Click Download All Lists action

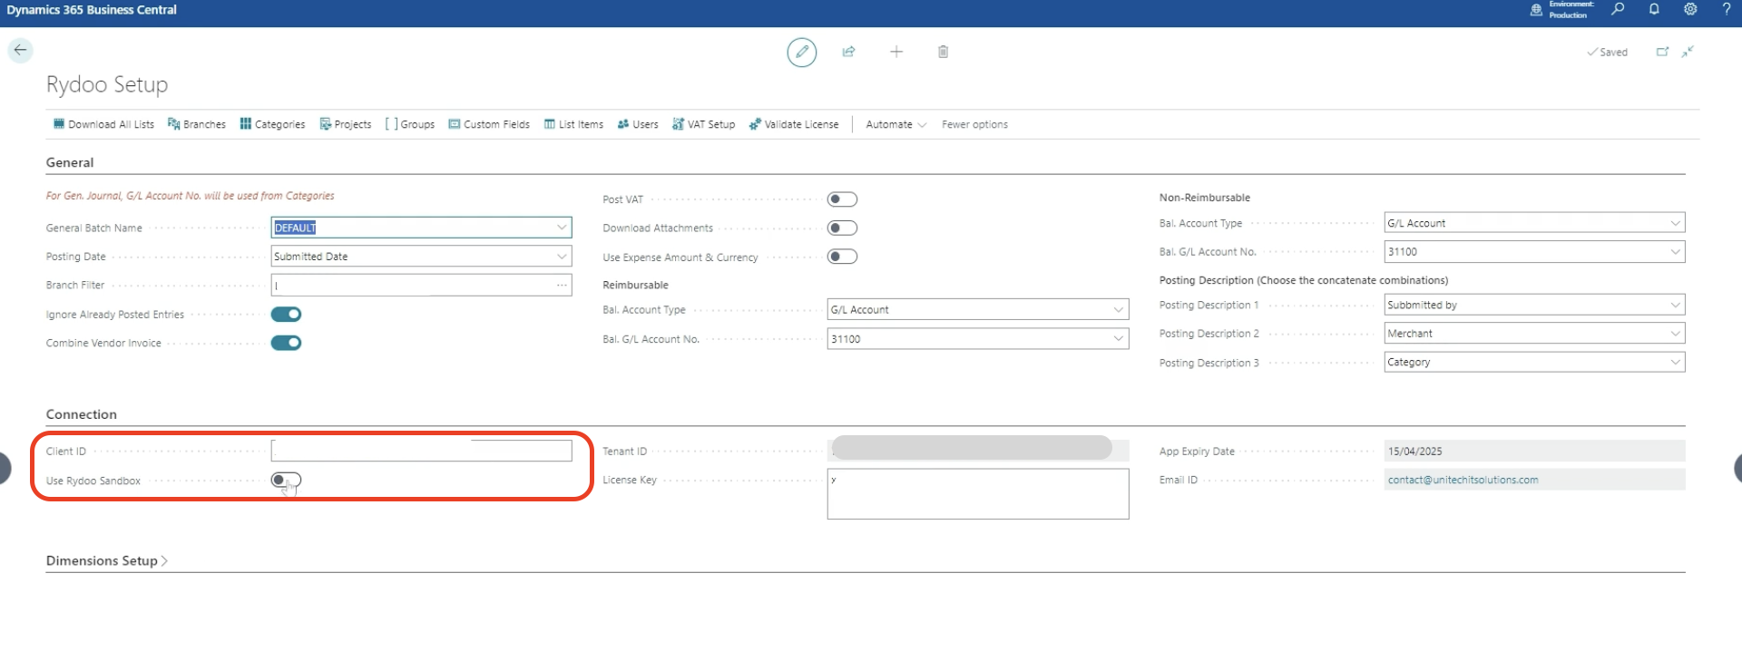coord(103,124)
